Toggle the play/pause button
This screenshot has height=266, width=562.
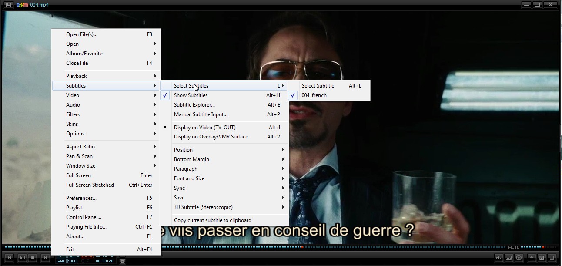[x=22, y=258]
